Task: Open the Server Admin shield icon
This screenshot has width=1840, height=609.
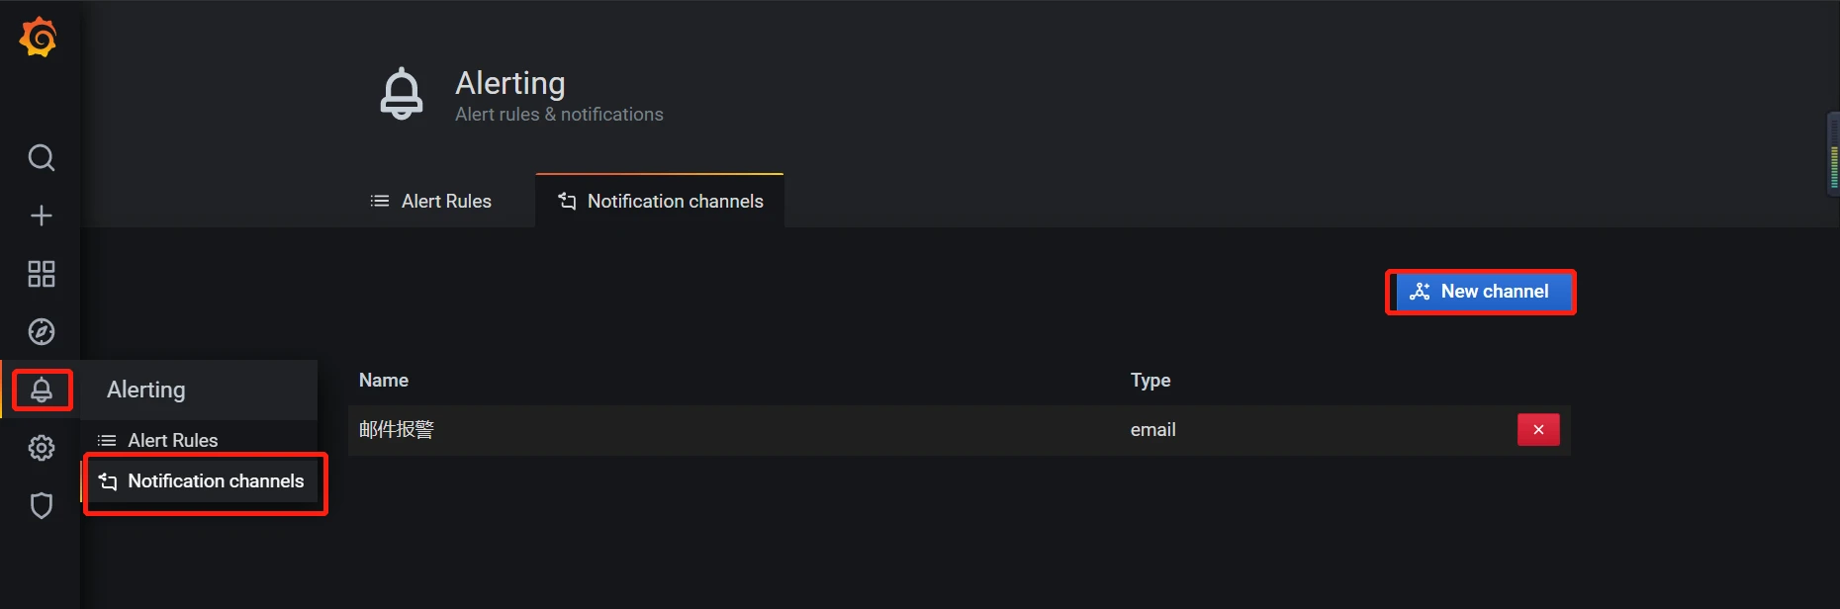Action: tap(41, 506)
